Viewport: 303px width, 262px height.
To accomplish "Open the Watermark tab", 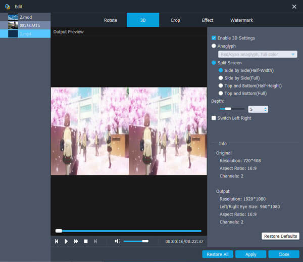I will click(x=241, y=20).
